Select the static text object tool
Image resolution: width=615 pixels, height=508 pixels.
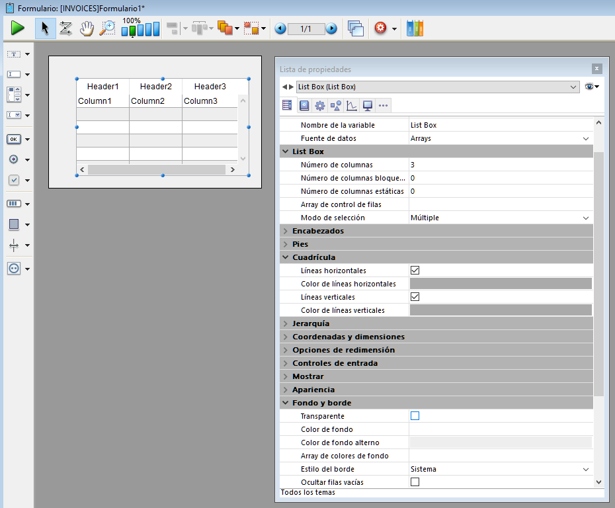pos(14,54)
